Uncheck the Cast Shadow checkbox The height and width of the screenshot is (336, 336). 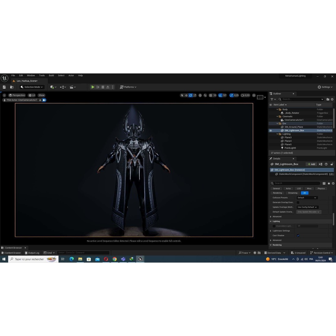click(x=298, y=236)
